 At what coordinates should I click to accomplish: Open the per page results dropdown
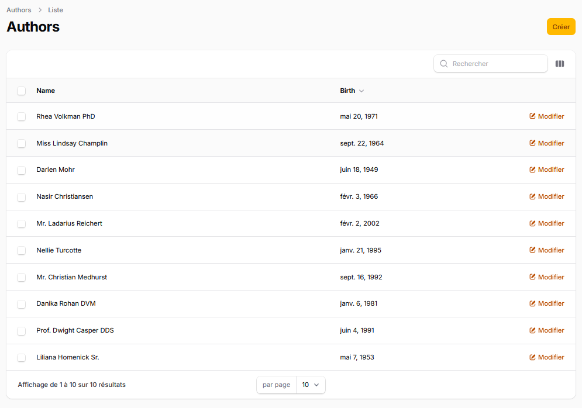(x=311, y=385)
